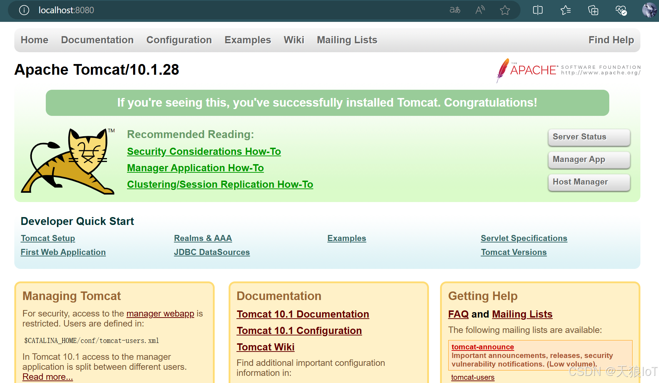
Task: Click the Apache Tomcat/10.1.28 heading
Action: 97,69
